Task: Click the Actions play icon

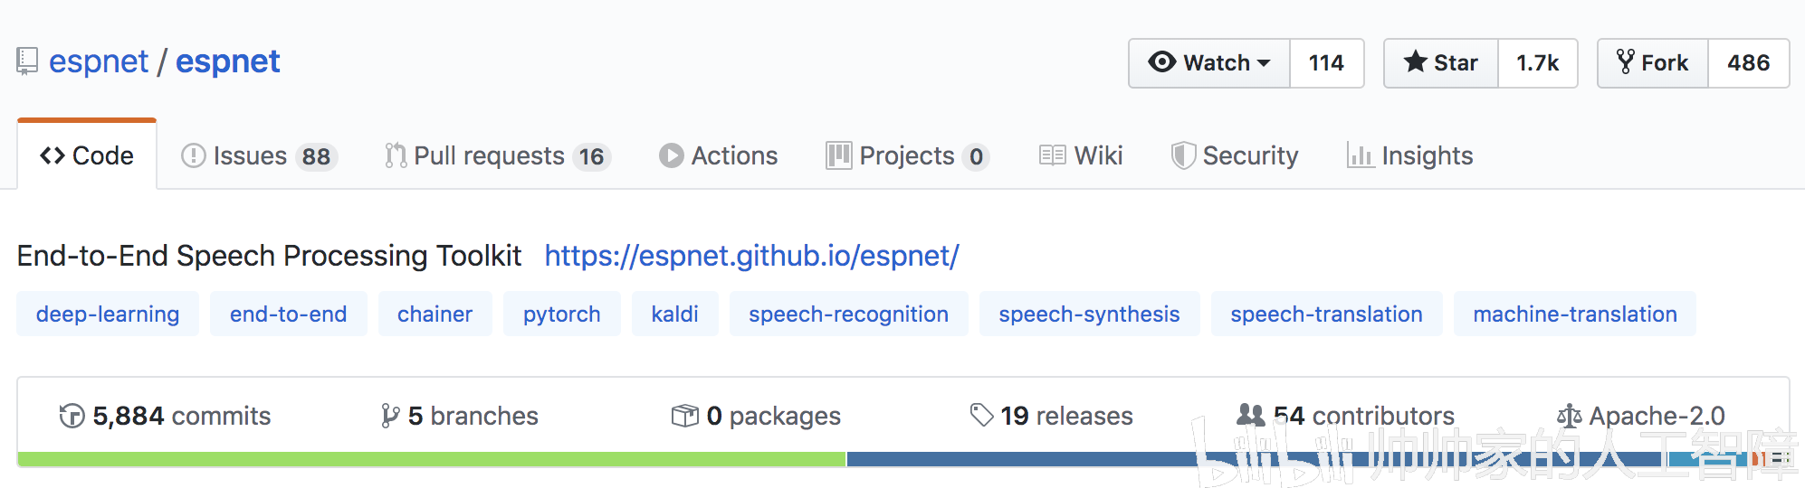Action: tap(671, 155)
